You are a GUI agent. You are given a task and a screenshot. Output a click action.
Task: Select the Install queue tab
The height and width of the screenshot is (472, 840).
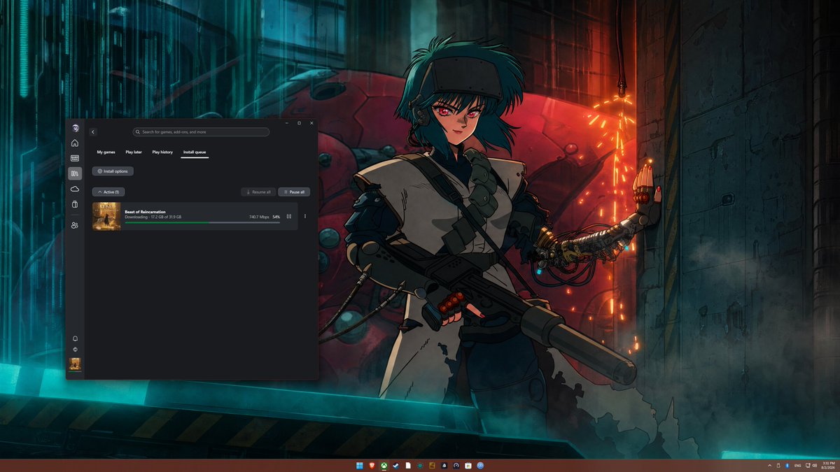coord(195,152)
